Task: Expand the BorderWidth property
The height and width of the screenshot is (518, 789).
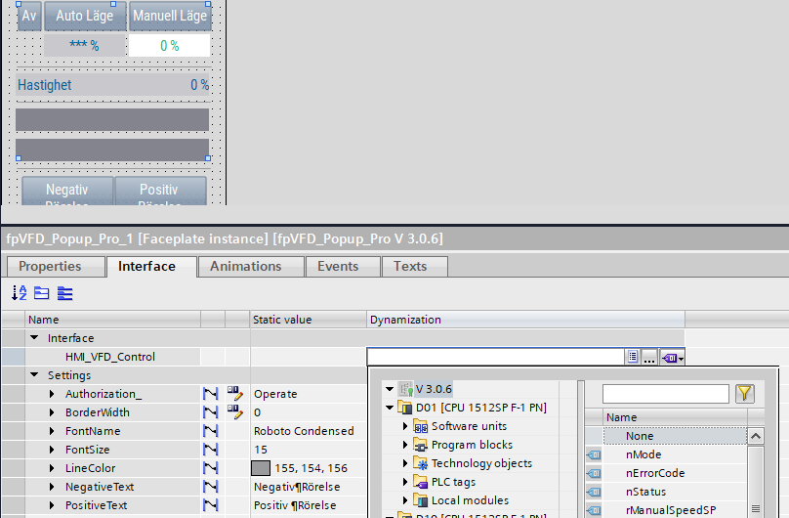Action: coord(52,412)
